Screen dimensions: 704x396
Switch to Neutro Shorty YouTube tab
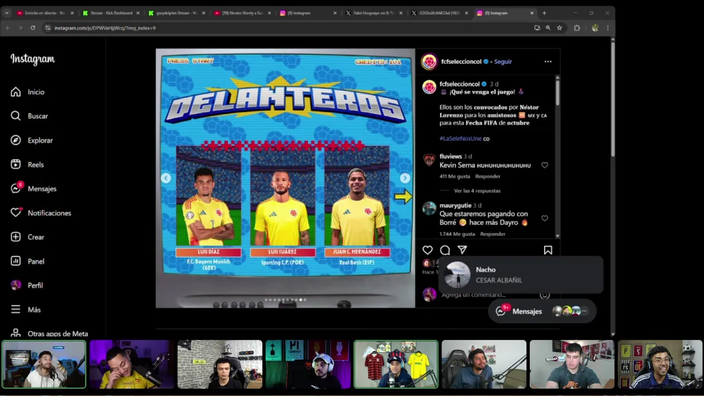coord(242,13)
